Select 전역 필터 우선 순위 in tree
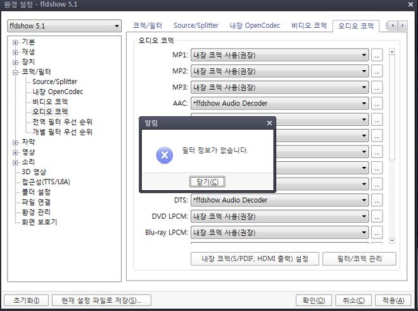Image resolution: width=418 pixels, height=311 pixels. click(x=62, y=122)
